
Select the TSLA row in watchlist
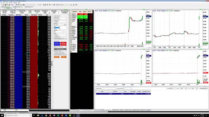[x=82, y=45]
